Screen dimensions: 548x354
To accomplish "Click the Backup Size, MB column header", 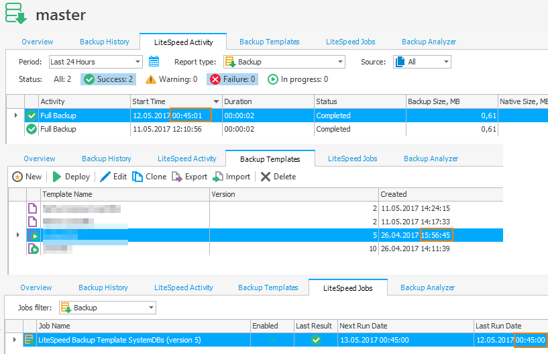I will coord(452,101).
